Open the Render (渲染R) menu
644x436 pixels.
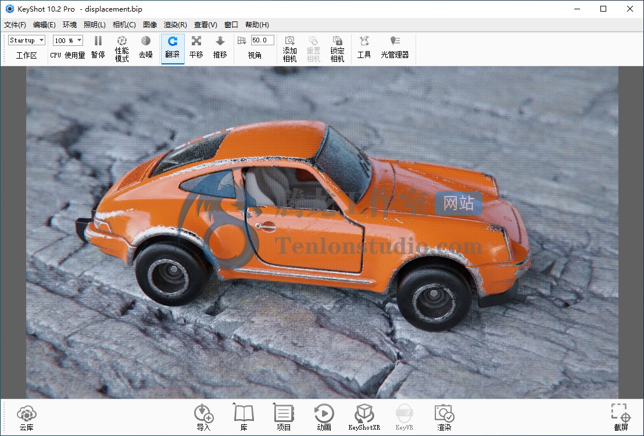[176, 24]
